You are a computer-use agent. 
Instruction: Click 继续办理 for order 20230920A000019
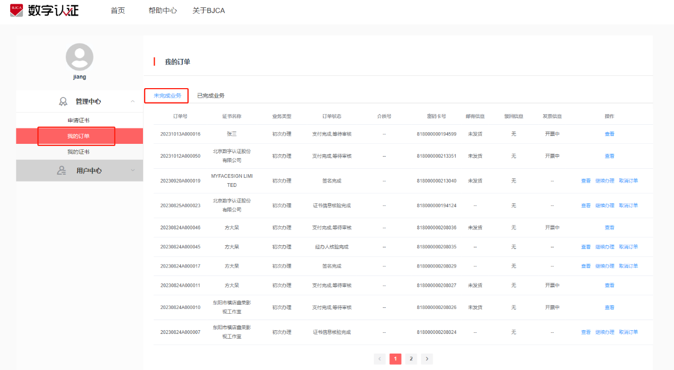coord(605,180)
